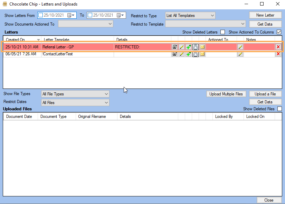Delete the Referral Letter - GP row
285x204 pixels.
tap(278, 47)
